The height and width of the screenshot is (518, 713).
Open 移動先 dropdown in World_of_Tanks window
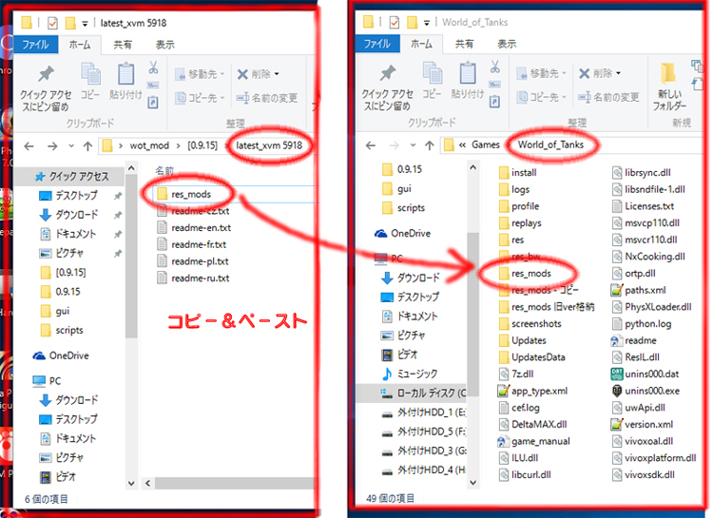(542, 73)
